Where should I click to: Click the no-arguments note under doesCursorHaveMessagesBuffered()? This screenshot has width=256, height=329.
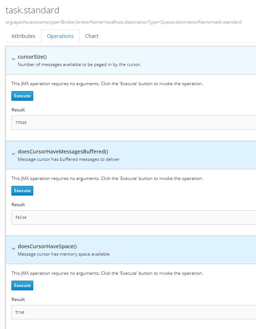click(107, 179)
